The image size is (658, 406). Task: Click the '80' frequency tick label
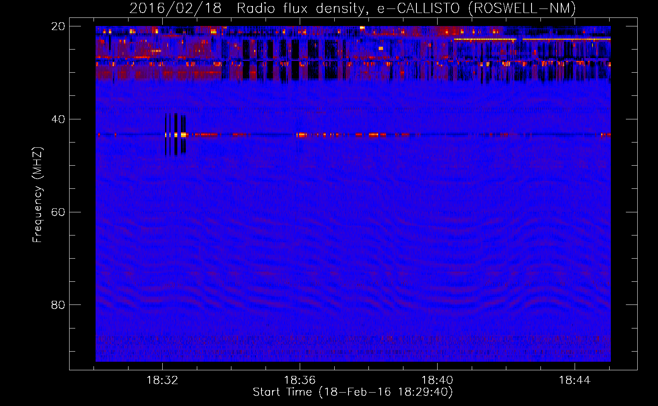[58, 305]
